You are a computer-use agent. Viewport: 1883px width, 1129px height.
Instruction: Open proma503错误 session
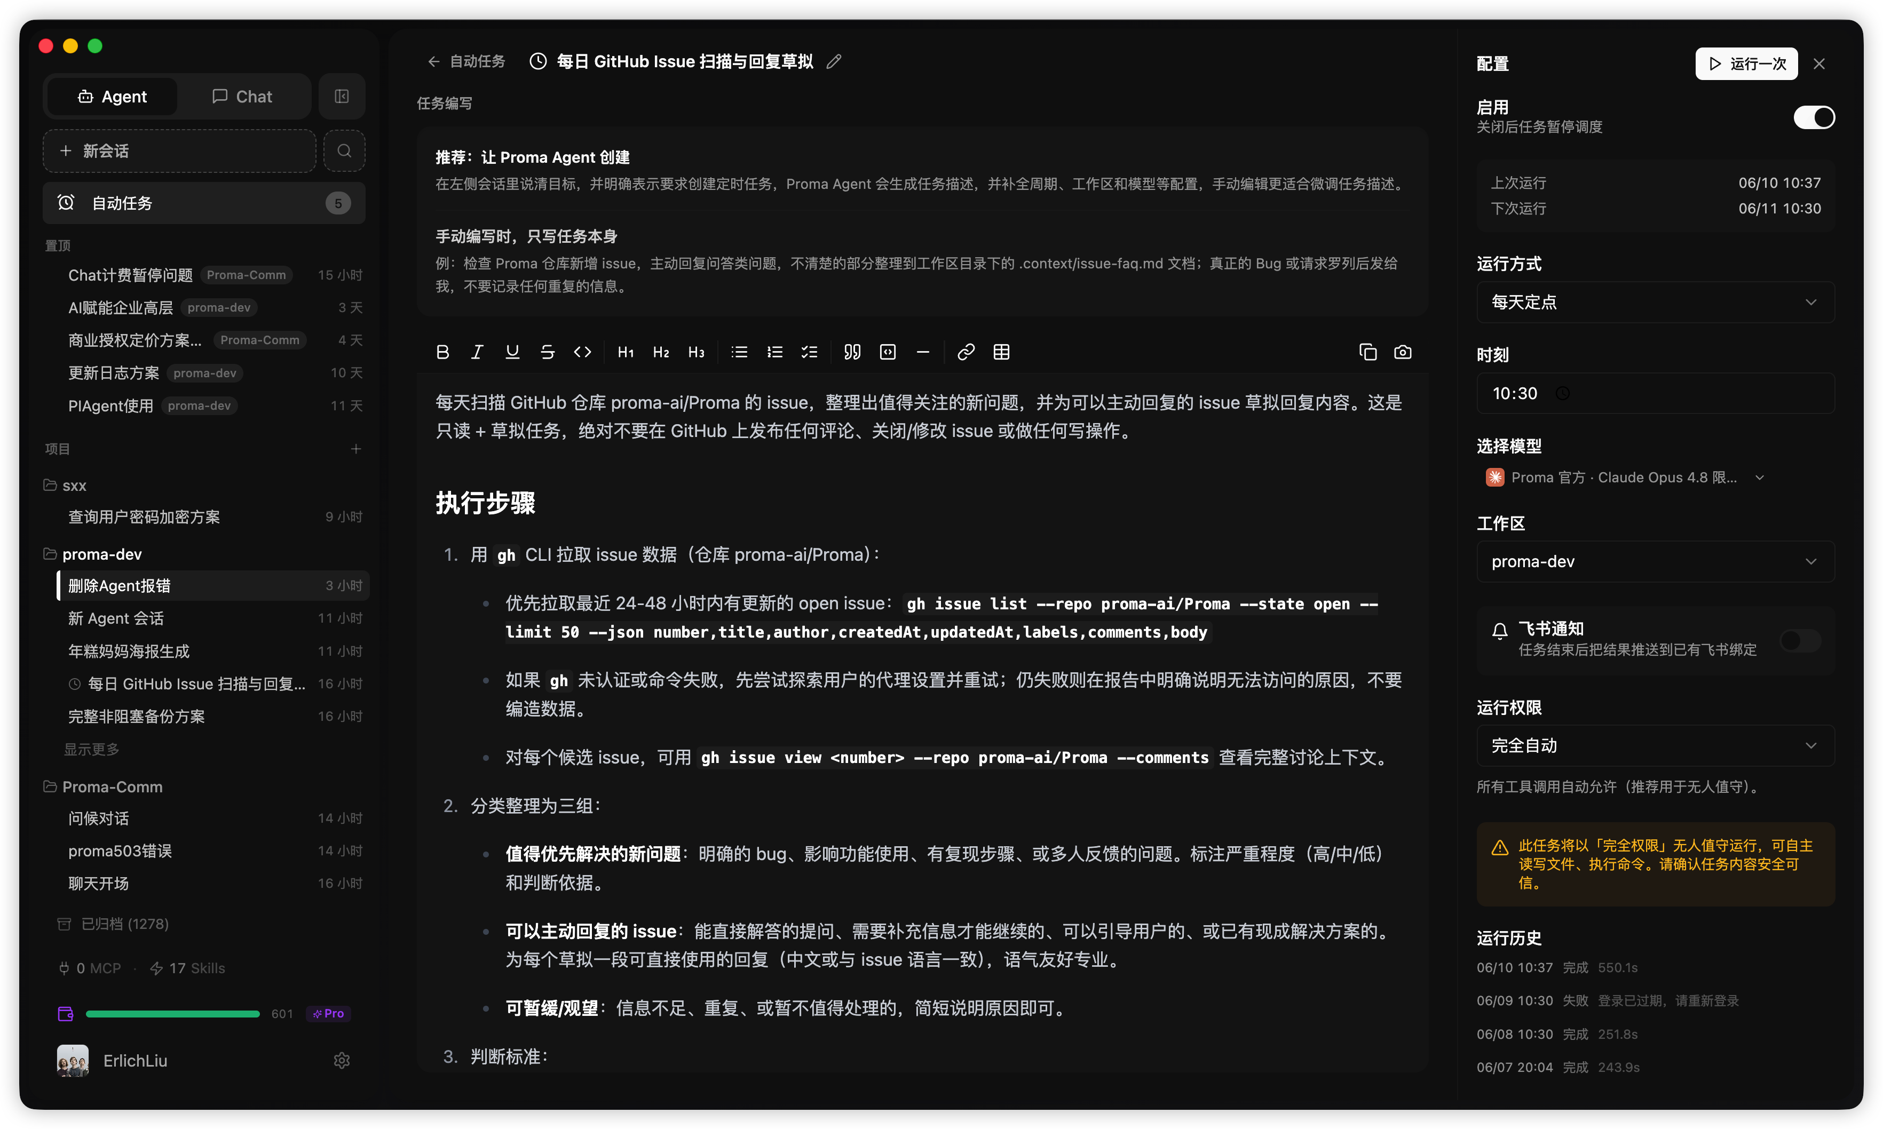pyautogui.click(x=213, y=850)
